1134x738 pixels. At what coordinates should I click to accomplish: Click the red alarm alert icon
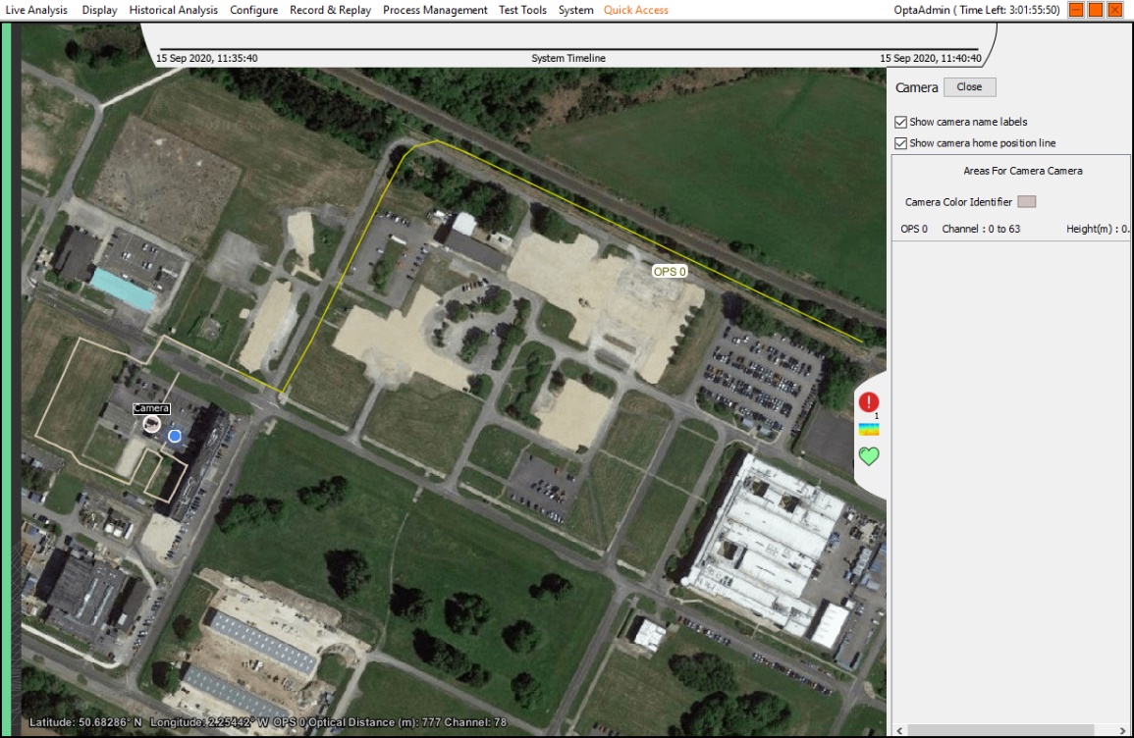(869, 402)
